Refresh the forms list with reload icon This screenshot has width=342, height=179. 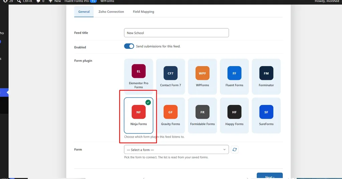234,150
